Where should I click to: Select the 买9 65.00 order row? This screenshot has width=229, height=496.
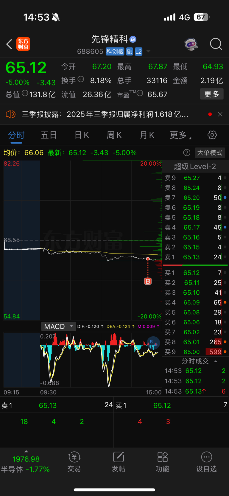(195, 352)
